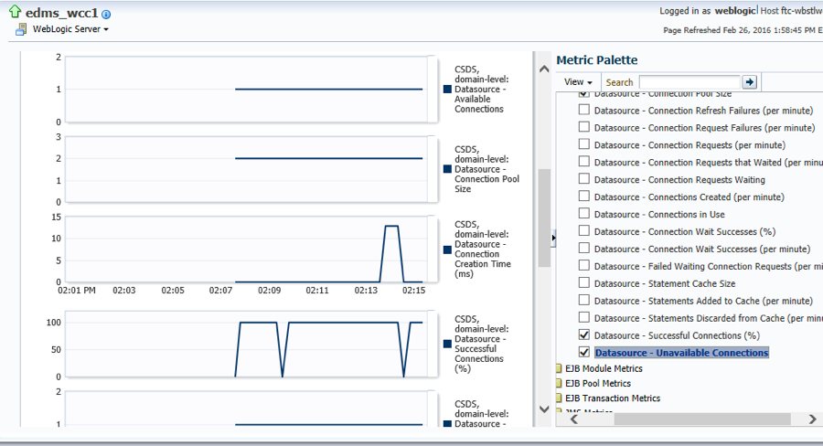Click palette horizontal scroll right arrow

[x=812, y=419]
